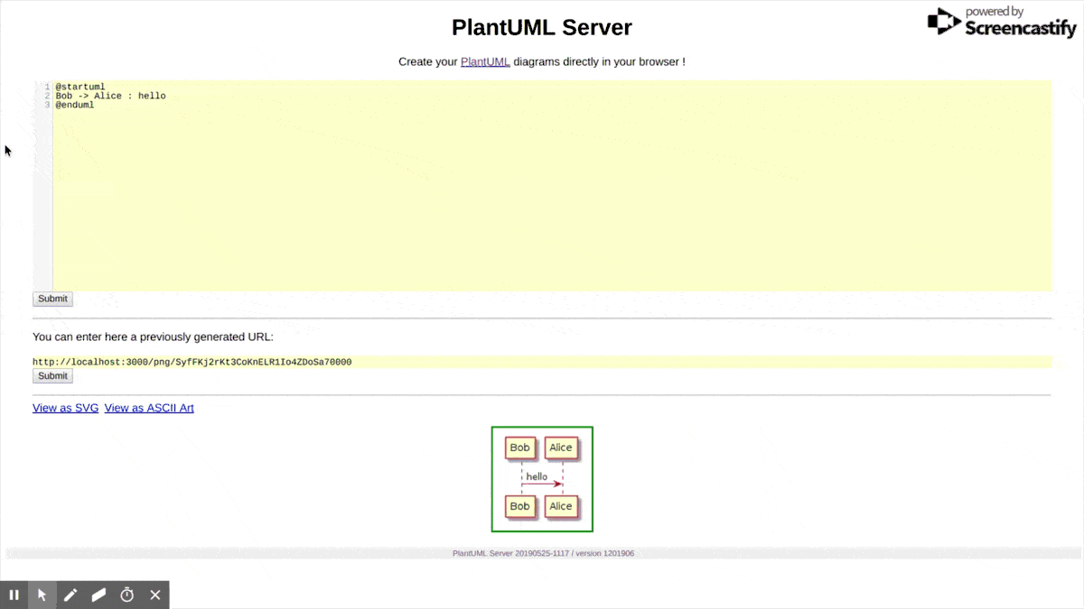This screenshot has height=609, width=1084.
Task: Click the 'PlantUML Server' page heading
Action: [542, 27]
